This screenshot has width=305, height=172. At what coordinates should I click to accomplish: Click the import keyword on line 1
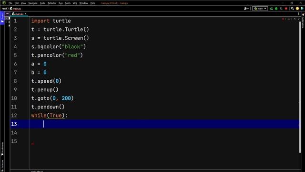(41, 21)
